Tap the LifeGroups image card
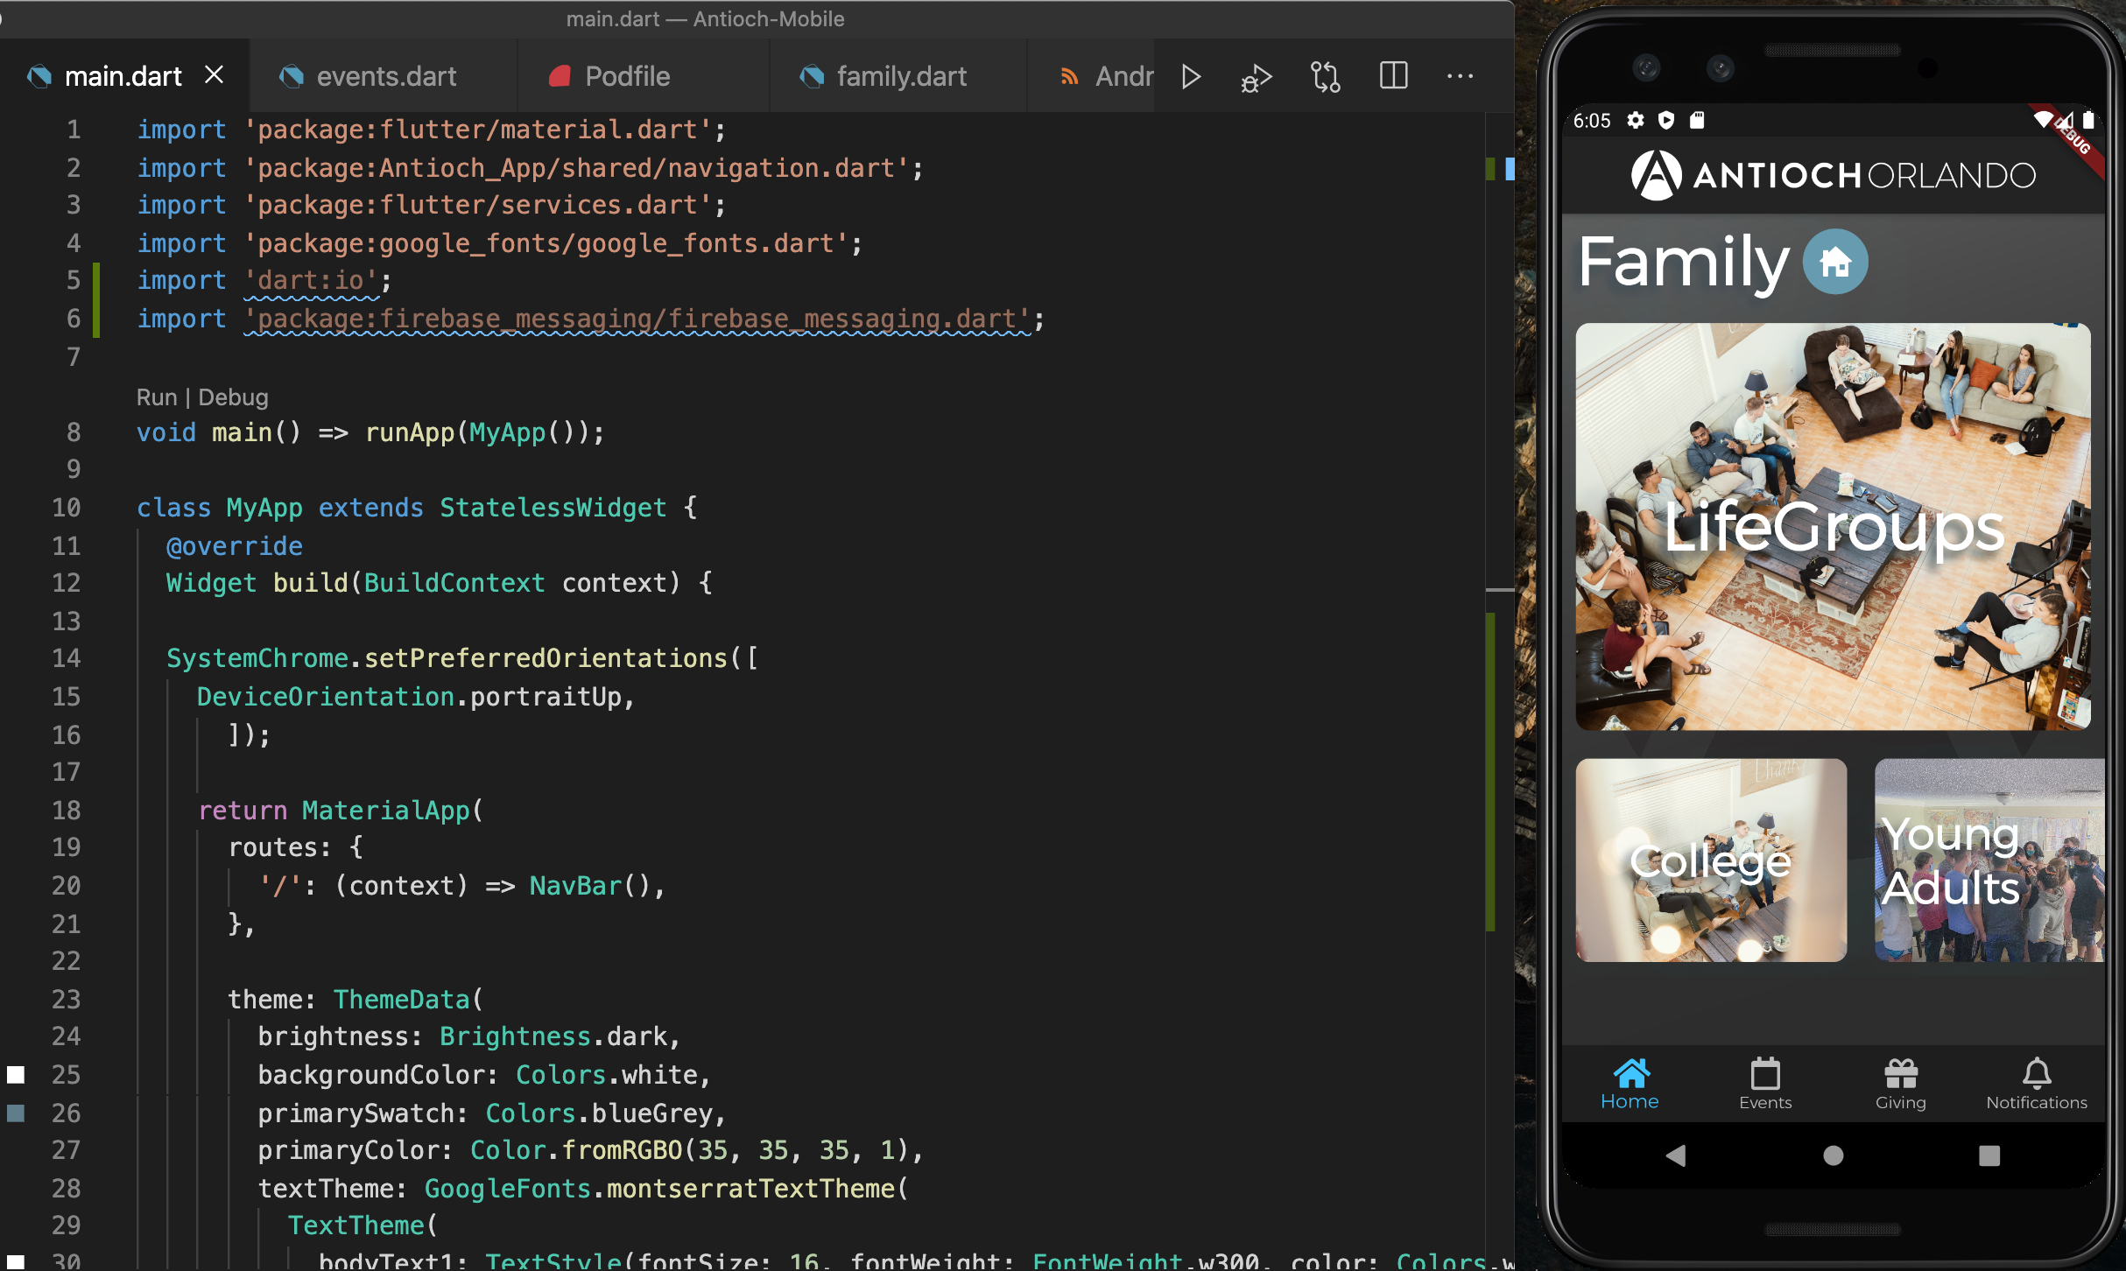This screenshot has height=1271, width=2126. (1833, 526)
